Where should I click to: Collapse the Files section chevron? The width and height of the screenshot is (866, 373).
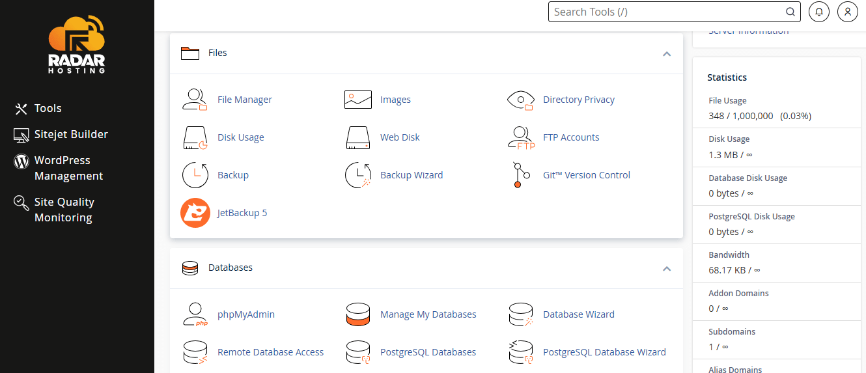[667, 53]
